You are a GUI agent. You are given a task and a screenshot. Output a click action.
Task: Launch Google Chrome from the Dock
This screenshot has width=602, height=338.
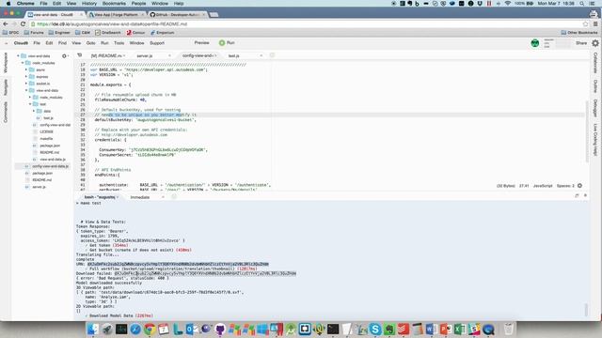click(150, 330)
